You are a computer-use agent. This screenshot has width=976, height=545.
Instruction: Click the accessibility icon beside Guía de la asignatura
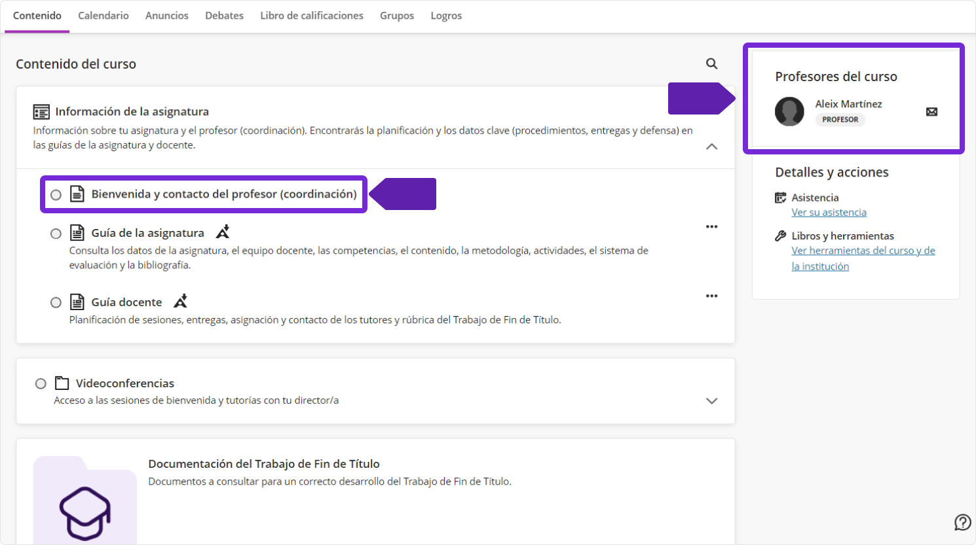coord(223,232)
